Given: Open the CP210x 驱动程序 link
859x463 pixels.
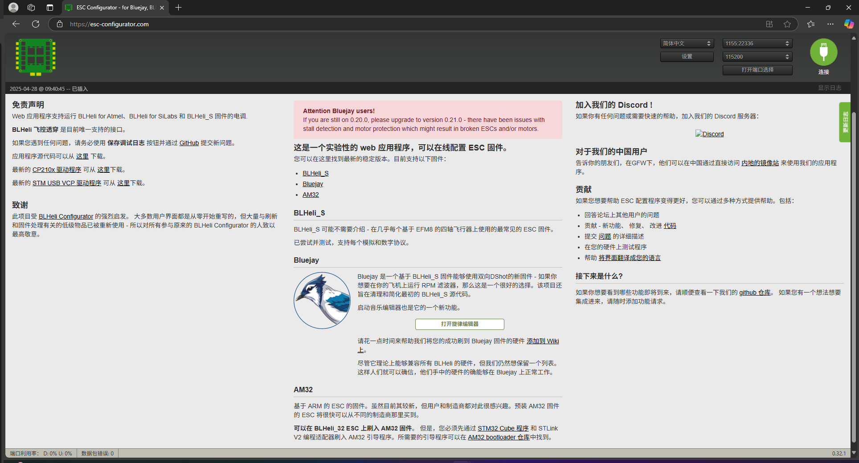Looking at the screenshot, I should [x=57, y=170].
